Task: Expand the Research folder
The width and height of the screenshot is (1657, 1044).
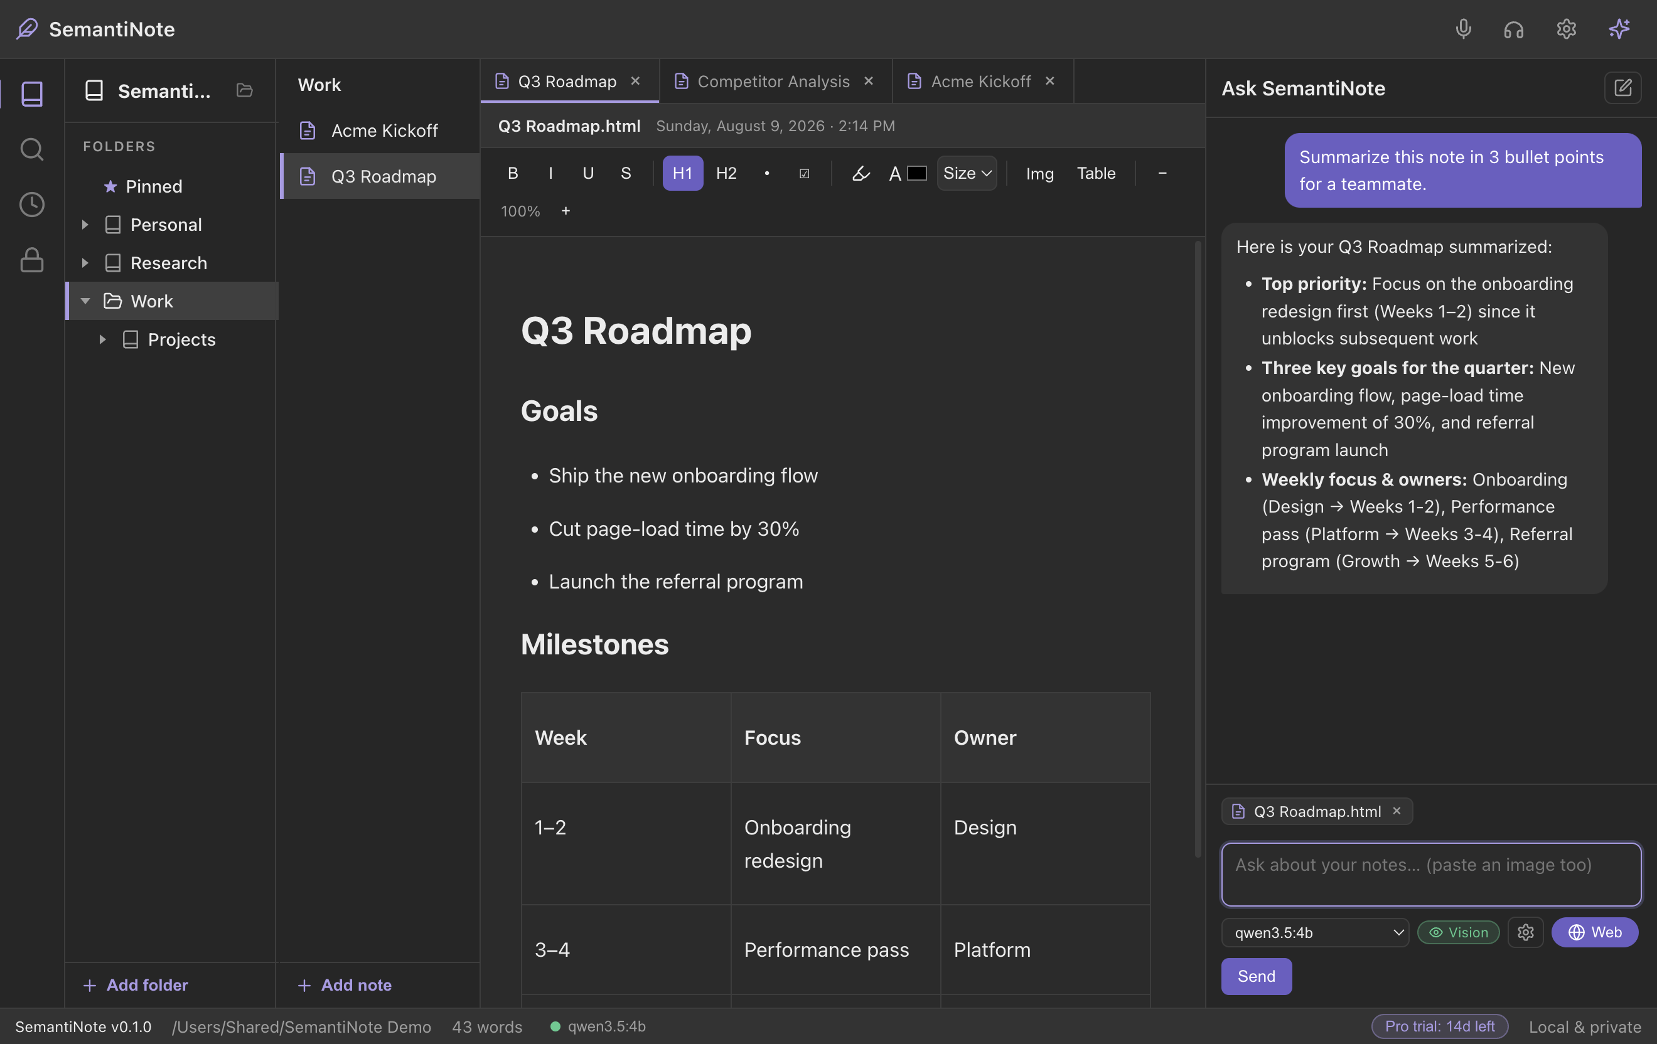Action: pyautogui.click(x=85, y=263)
